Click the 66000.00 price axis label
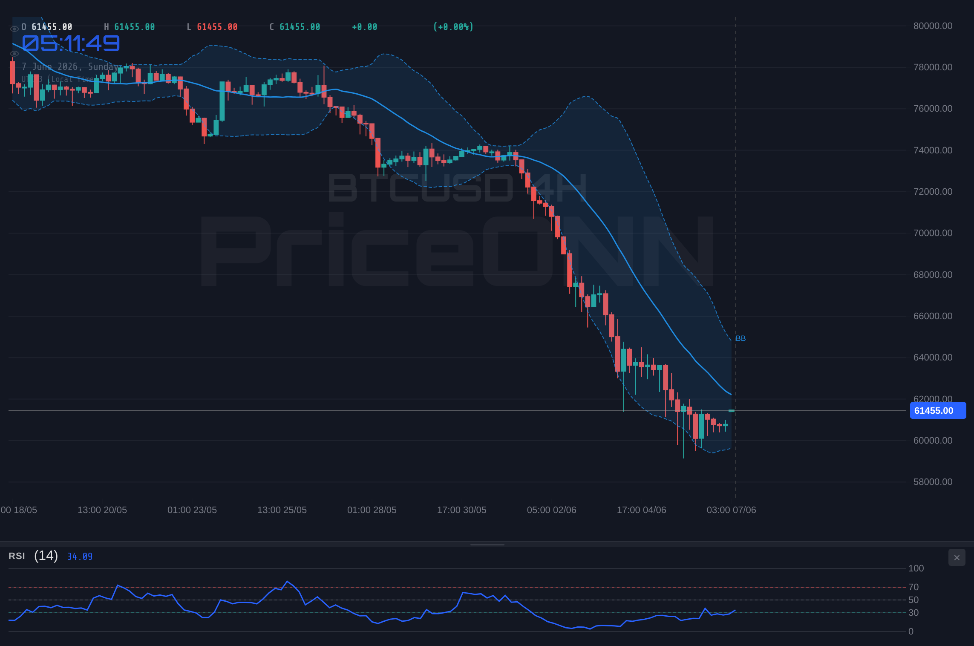This screenshot has height=646, width=974. (933, 316)
